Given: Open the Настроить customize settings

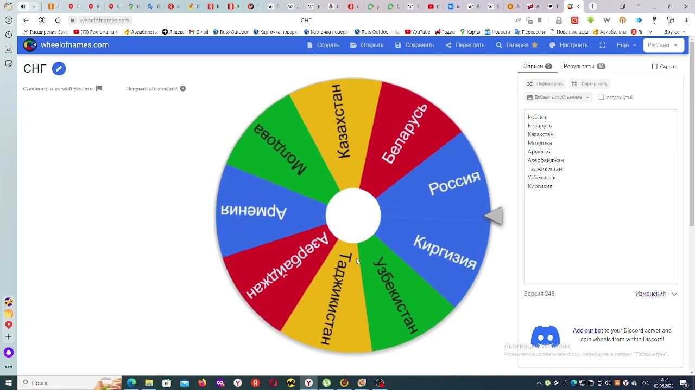Looking at the screenshot, I should click(x=568, y=45).
